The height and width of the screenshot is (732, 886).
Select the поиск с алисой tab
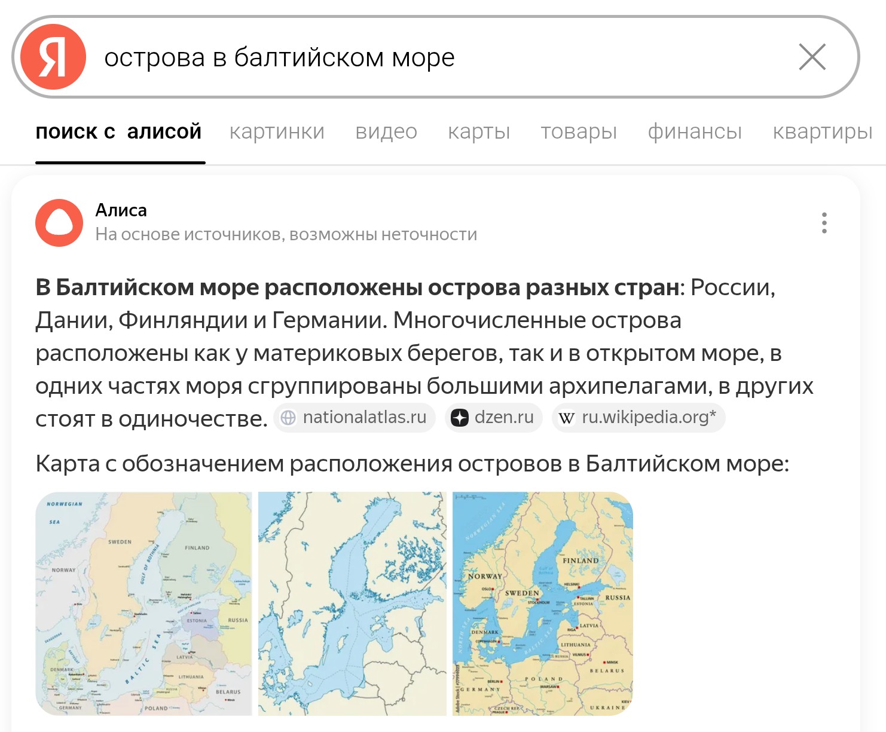tap(119, 131)
